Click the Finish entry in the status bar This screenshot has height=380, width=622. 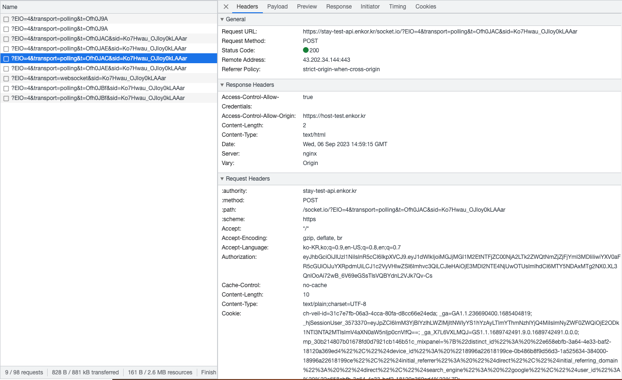click(x=209, y=372)
